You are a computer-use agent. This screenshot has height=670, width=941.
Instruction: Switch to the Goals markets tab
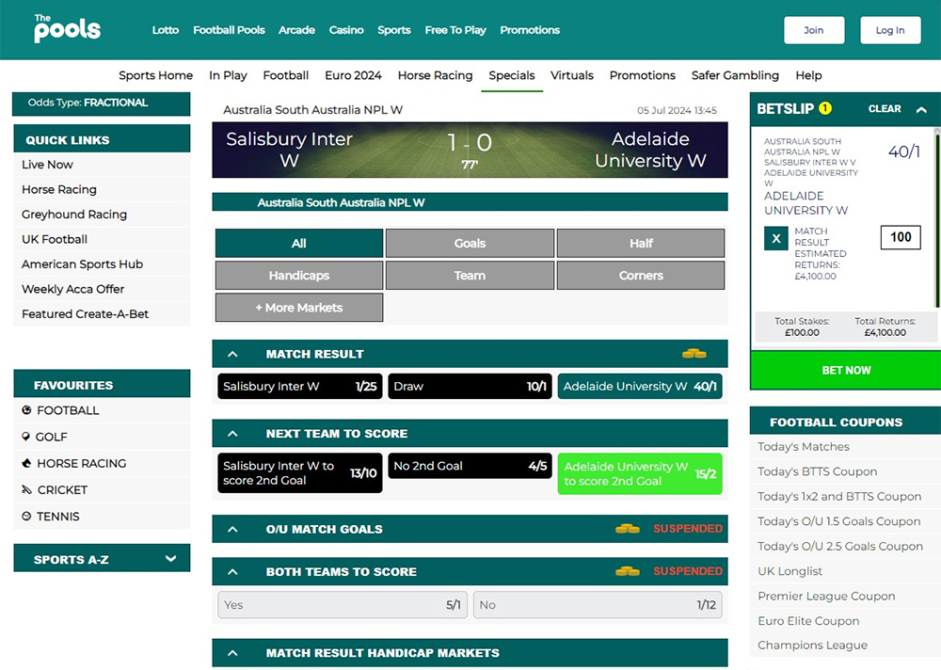coord(470,243)
